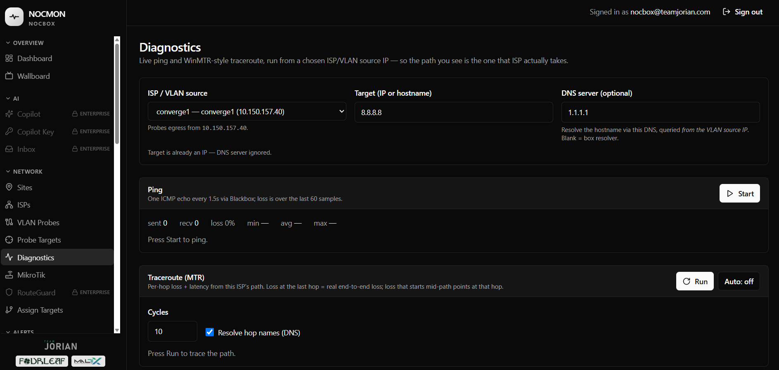The height and width of the screenshot is (370, 779).
Task: Click the NOCMON heartbeat logo icon
Action: point(14,17)
